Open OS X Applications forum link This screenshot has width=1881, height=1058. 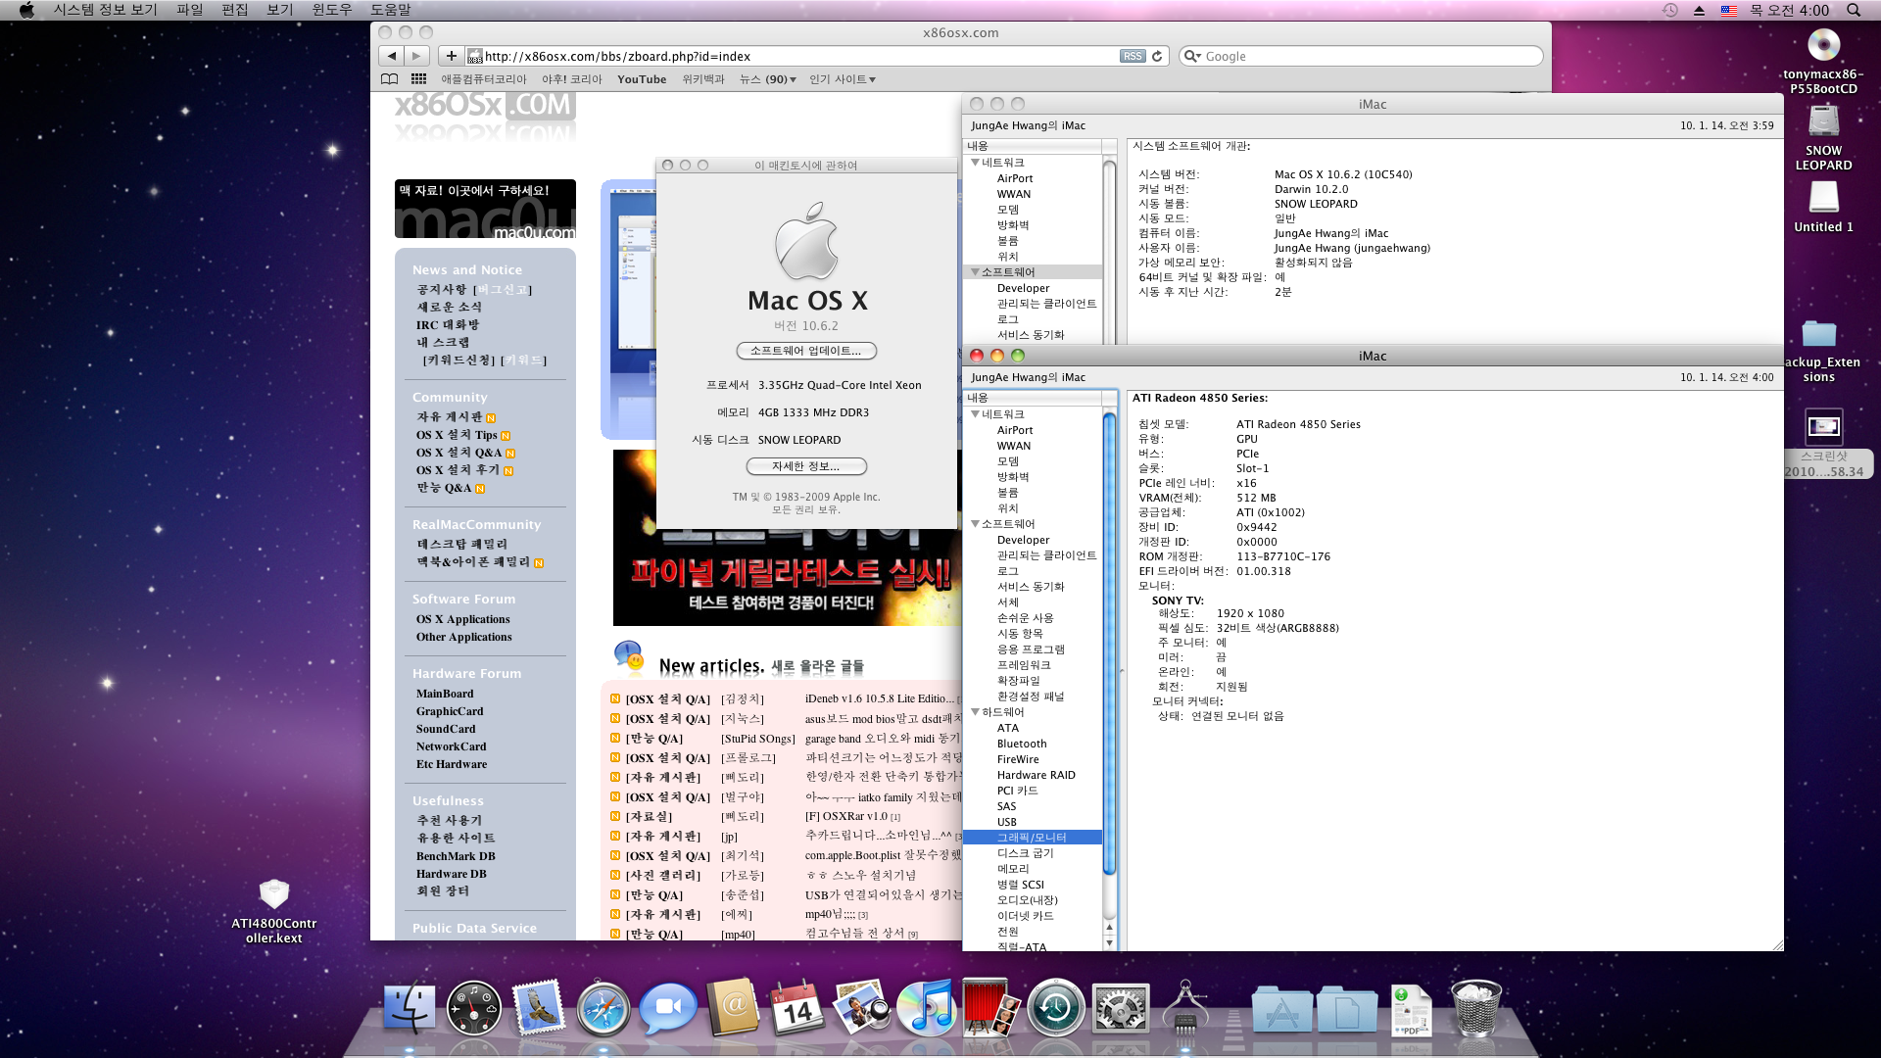pyautogui.click(x=462, y=619)
